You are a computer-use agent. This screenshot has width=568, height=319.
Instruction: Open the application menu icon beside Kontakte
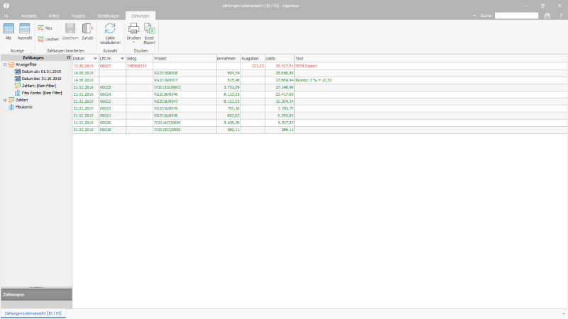pos(6,16)
